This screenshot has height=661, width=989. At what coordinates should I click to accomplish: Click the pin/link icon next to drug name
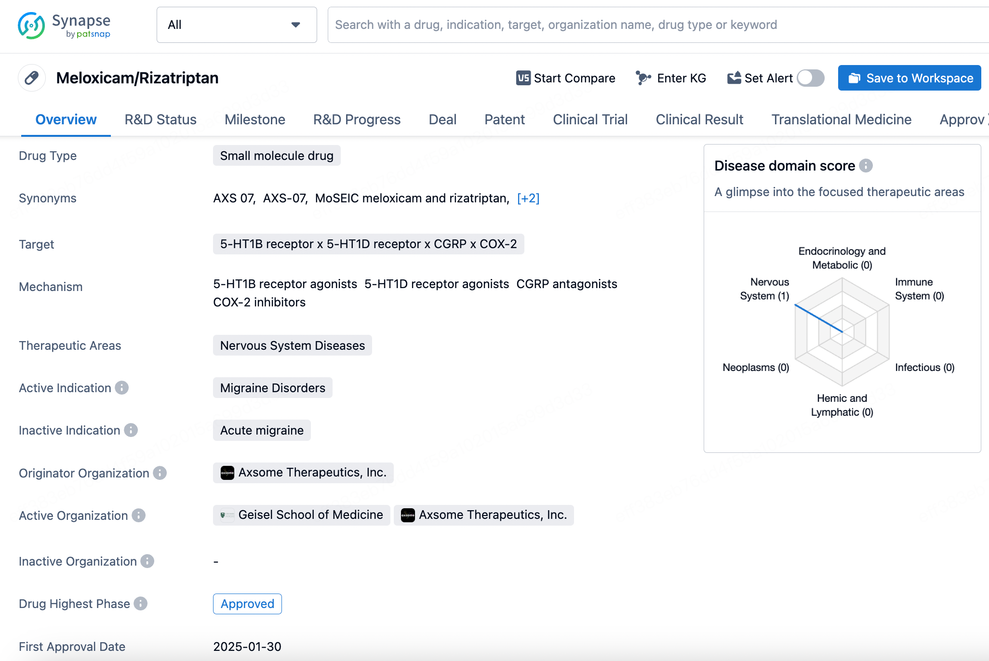pyautogui.click(x=33, y=78)
